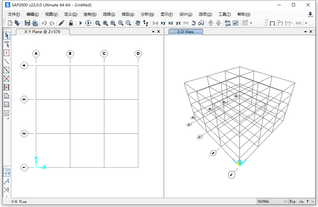Click the lock/unlock model icon
Image resolution: width=318 pixels, height=207 pixels.
click(x=71, y=23)
